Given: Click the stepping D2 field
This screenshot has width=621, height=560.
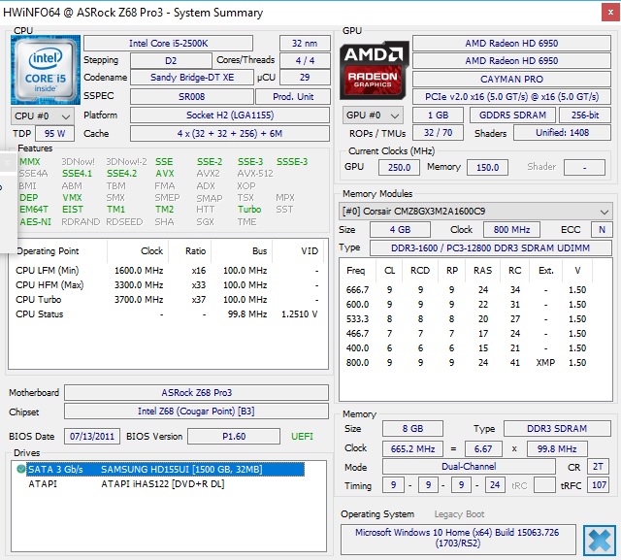Looking at the screenshot, I should (x=171, y=60).
